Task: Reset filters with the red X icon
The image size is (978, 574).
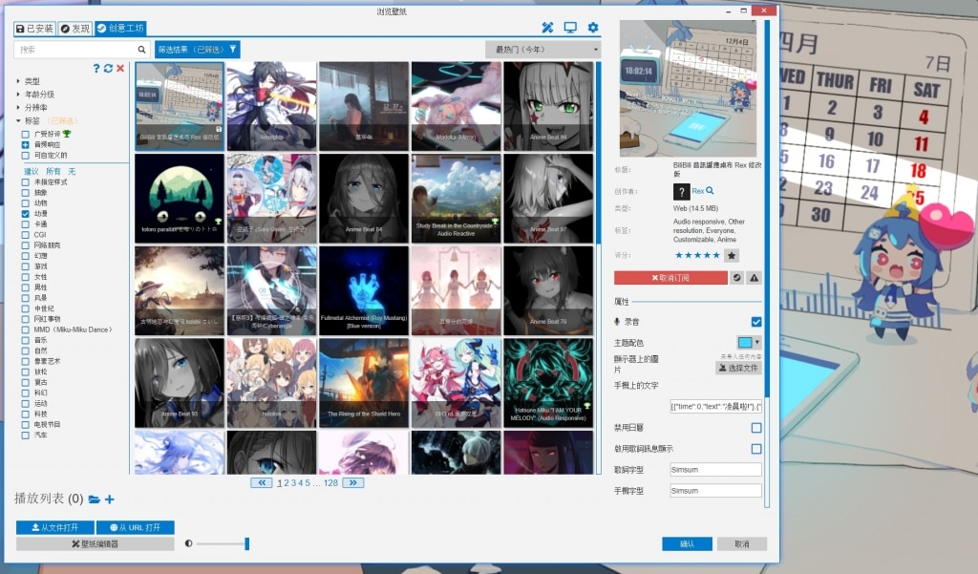Action: 120,68
